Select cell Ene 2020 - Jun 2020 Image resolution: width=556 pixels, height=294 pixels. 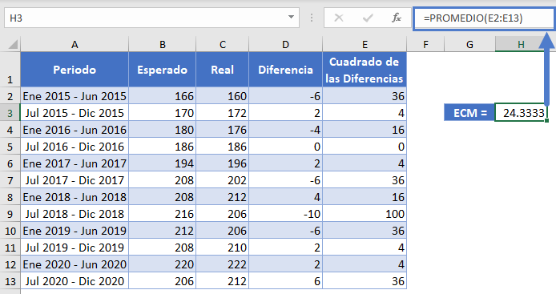click(75, 264)
